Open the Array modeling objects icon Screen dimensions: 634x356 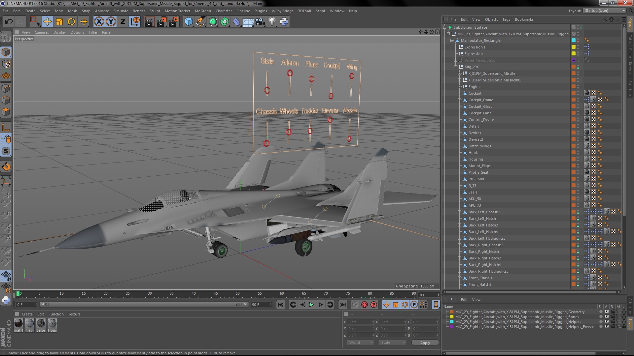[x=225, y=22]
